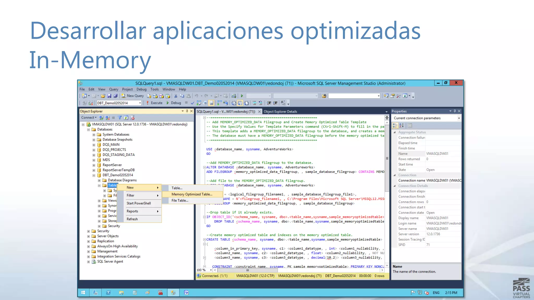
Task: Pin the Properties panel
Action: pos(455,111)
